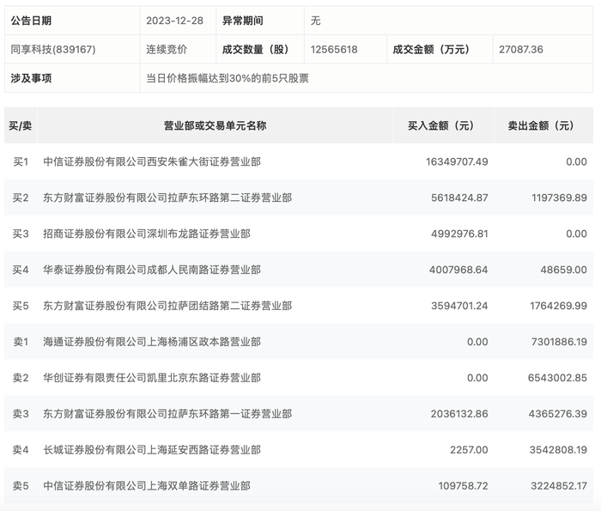
Task: Click the 卖5 rank cell
Action: (21, 486)
